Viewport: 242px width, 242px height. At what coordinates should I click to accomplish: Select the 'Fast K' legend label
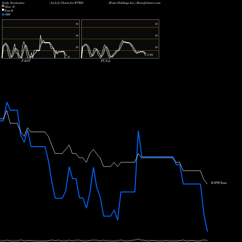point(9,11)
